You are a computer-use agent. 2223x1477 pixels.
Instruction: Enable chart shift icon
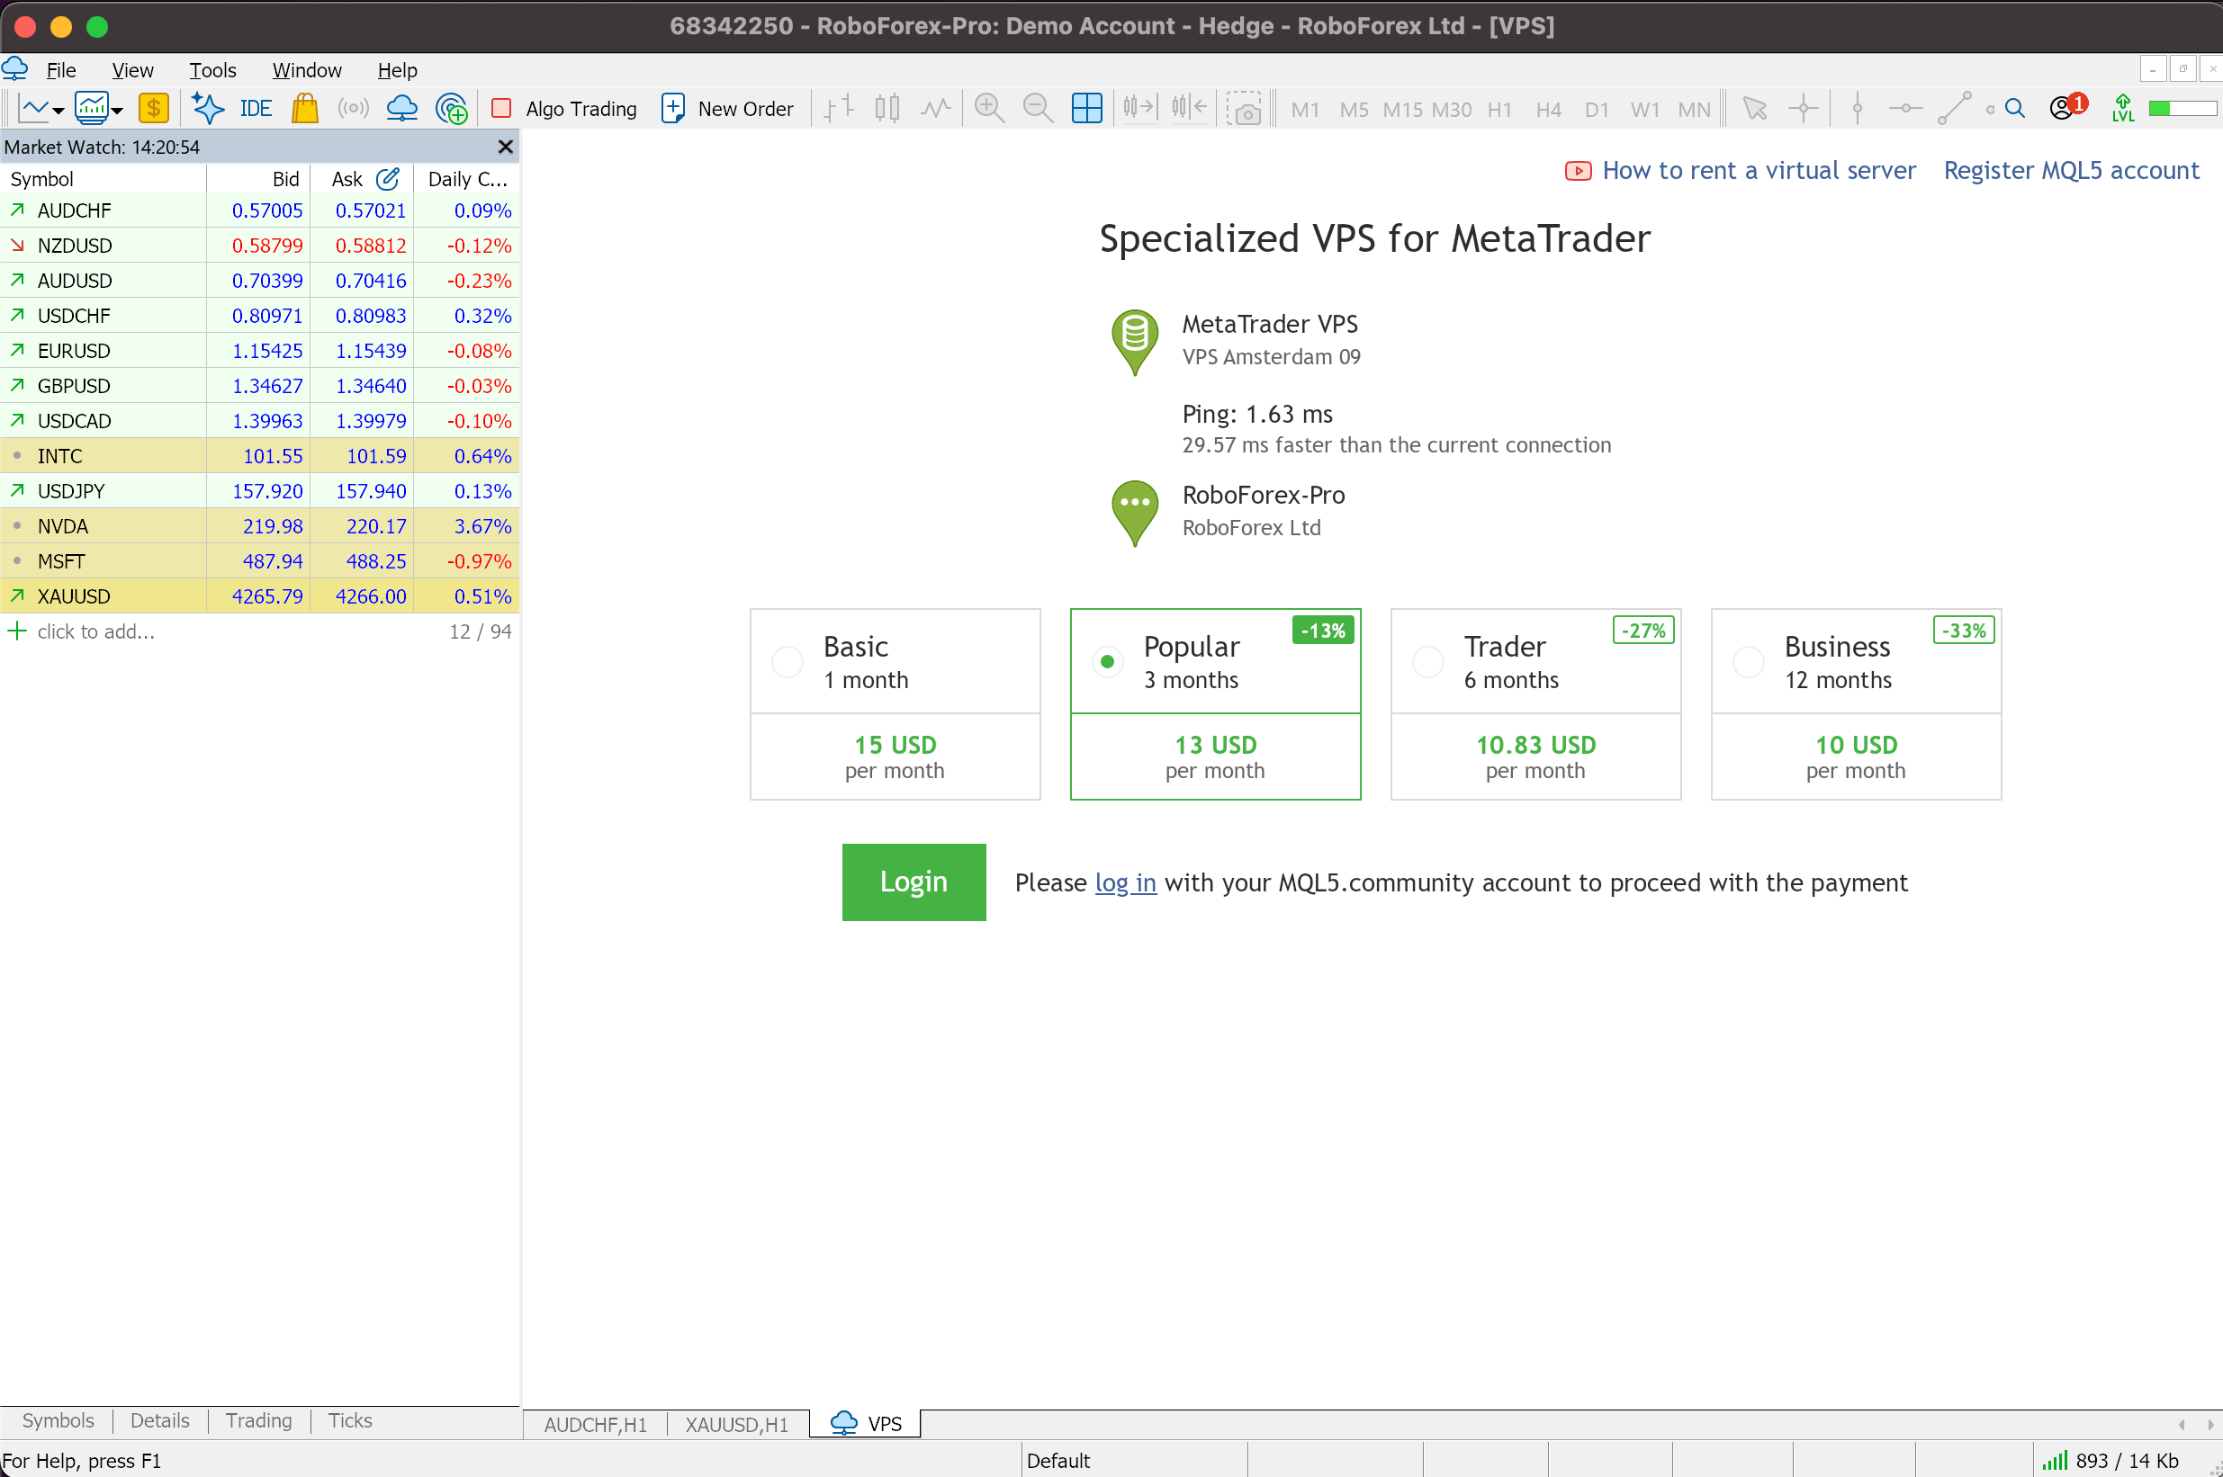point(1189,108)
